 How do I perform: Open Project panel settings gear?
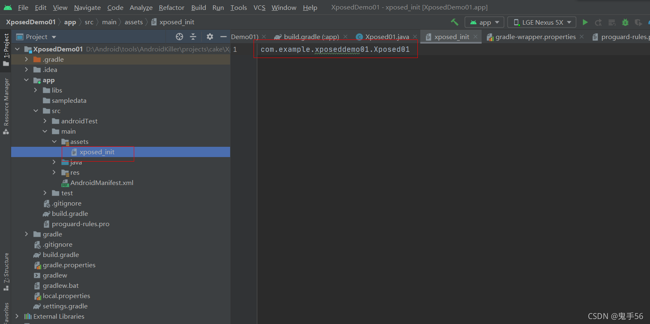[210, 37]
